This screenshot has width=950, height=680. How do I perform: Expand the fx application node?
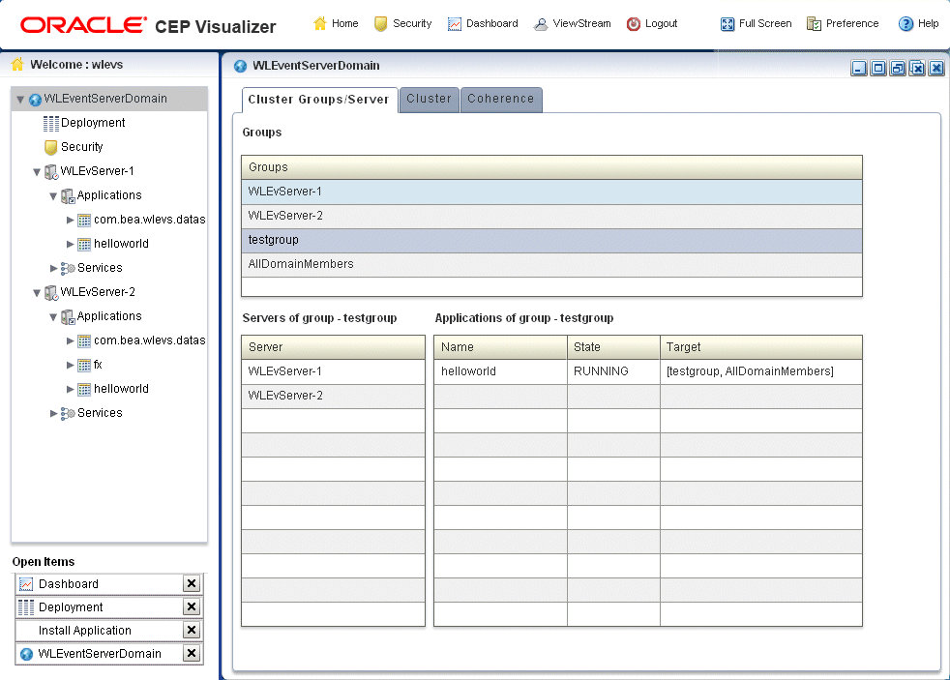click(71, 365)
